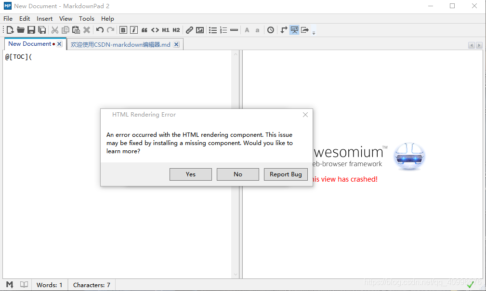Viewport: 486px width, 291px height.
Task: Open the File menu
Action: pyautogui.click(x=8, y=19)
